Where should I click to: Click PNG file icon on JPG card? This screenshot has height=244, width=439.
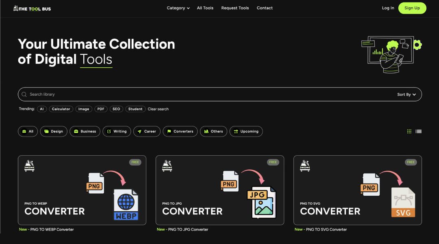pyautogui.click(x=230, y=181)
